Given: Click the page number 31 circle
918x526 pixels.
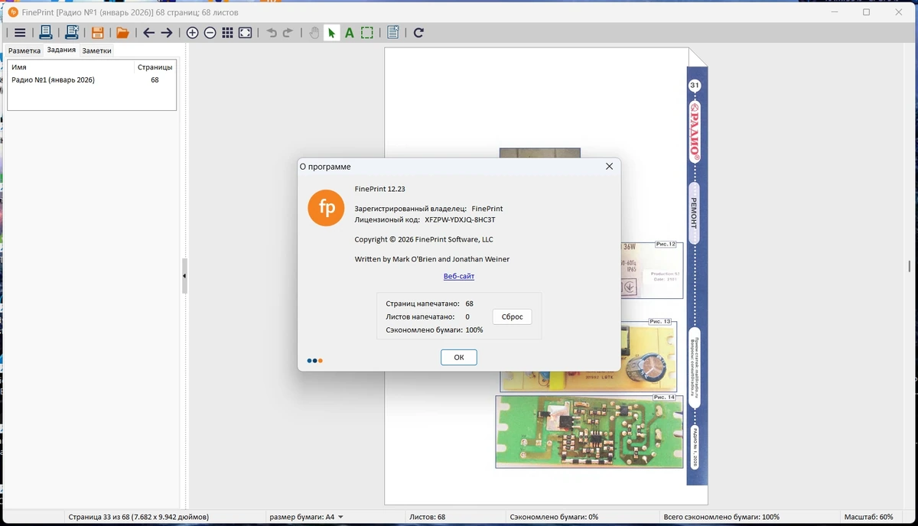Looking at the screenshot, I should tap(695, 86).
